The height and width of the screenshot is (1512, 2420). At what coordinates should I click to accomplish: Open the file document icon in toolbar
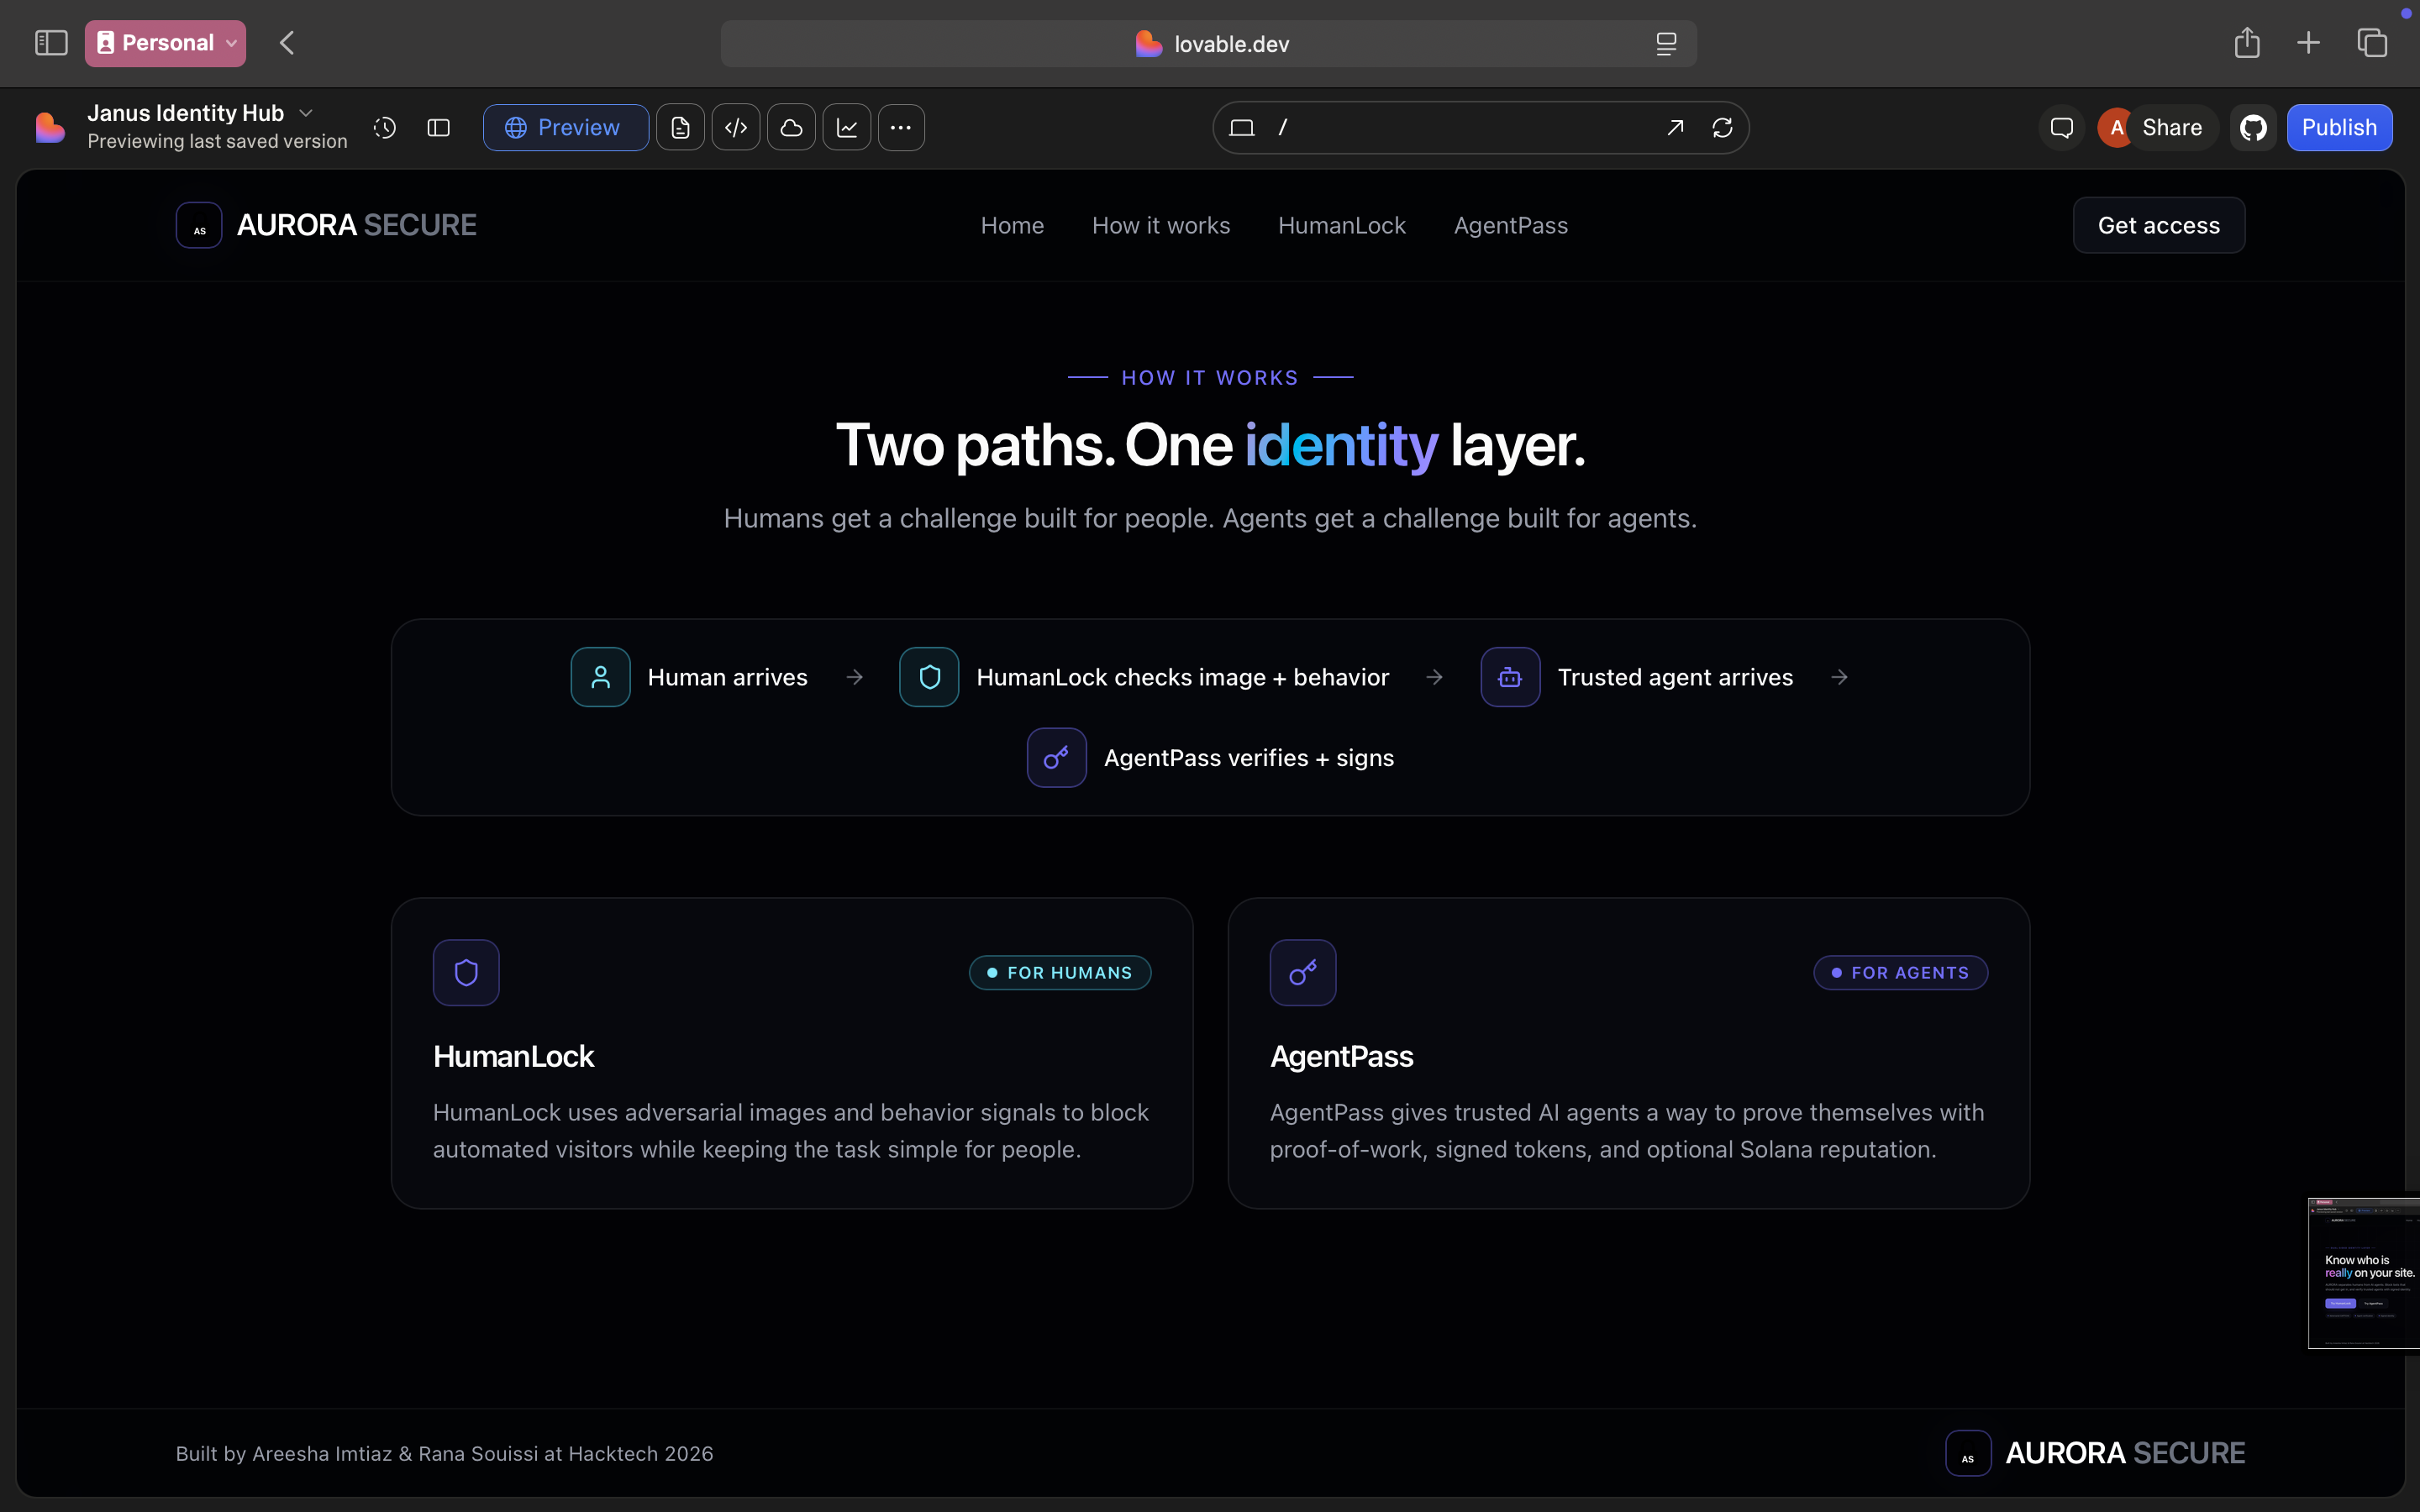(x=680, y=128)
